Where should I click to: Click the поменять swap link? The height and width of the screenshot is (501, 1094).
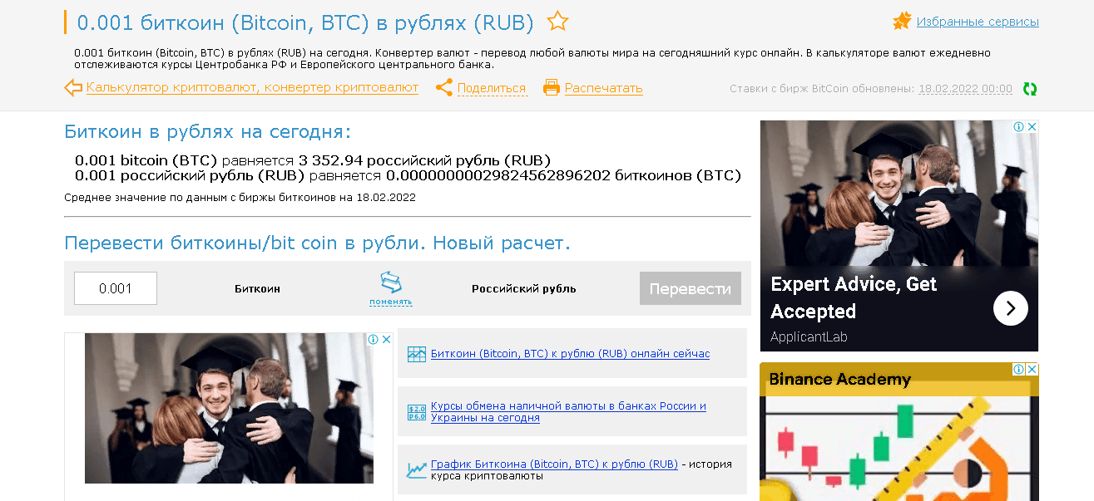391,302
